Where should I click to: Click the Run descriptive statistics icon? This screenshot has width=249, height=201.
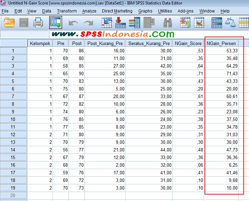149,23
